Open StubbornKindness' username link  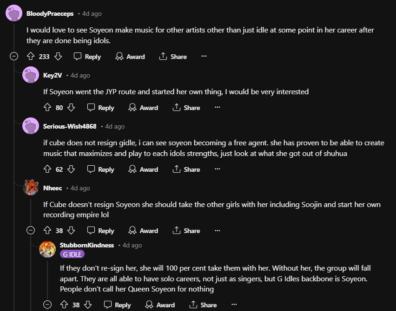86,245
